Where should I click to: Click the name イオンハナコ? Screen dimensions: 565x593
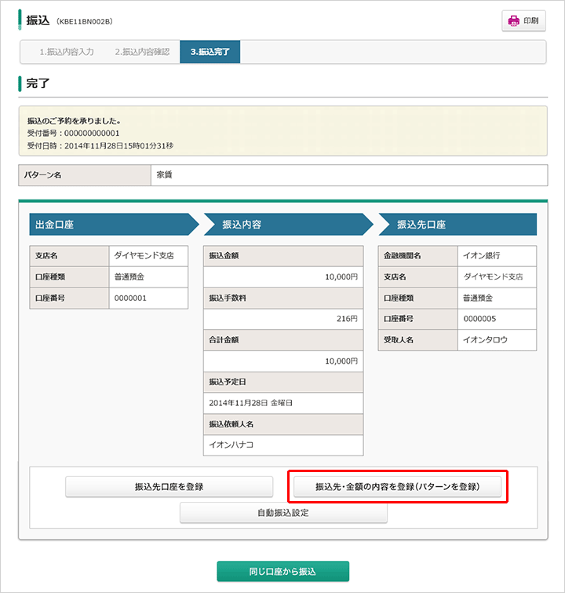click(231, 445)
